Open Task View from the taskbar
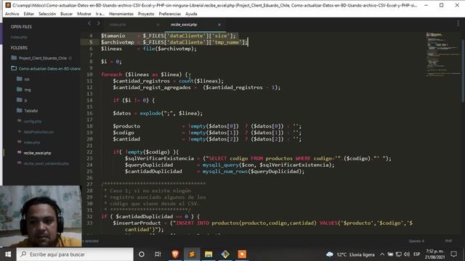Image resolution: width=465 pixels, height=261 pixels. tap(158, 254)
